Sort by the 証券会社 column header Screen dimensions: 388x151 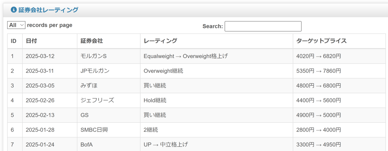109,41
